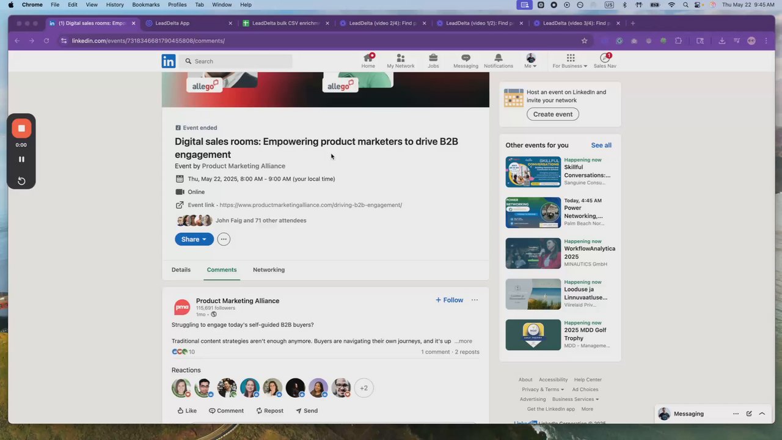Reload the current page
The width and height of the screenshot is (782, 440).
(46, 41)
